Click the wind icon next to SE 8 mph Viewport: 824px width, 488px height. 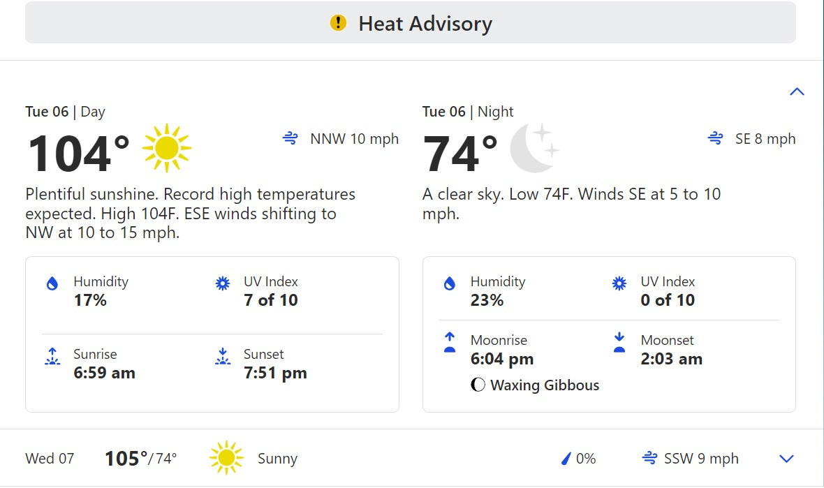pos(715,138)
